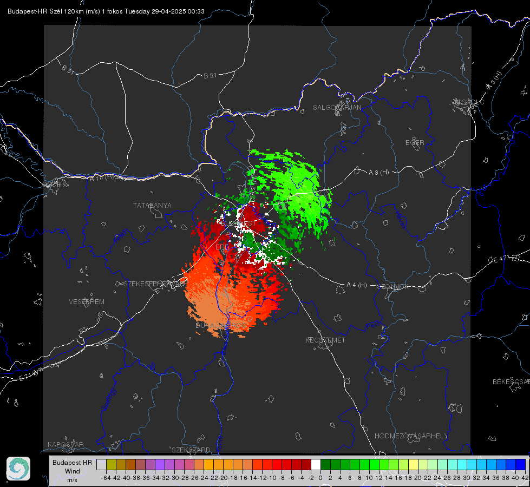530x487 pixels.
Task: Click the 'KAPOSVÁR' city label
Action: click(66, 444)
